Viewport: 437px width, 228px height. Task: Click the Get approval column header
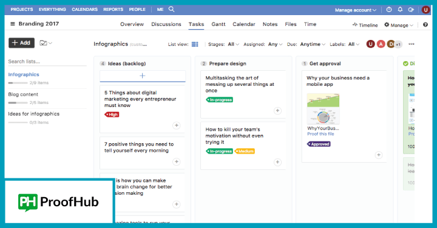(325, 64)
